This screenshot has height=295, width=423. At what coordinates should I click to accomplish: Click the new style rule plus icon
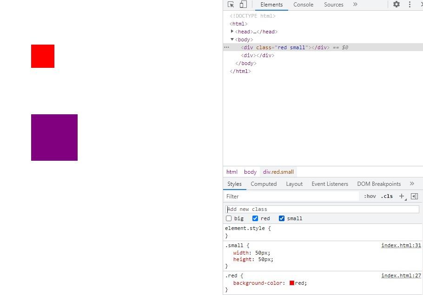click(402, 197)
